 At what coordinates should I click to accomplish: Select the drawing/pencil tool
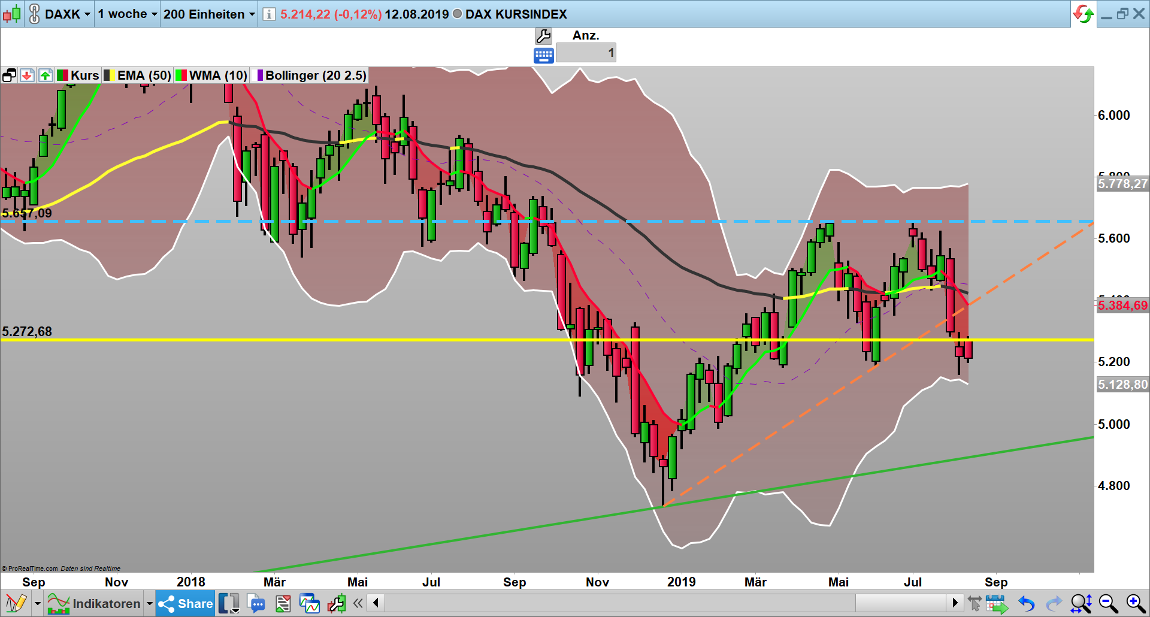point(17,603)
